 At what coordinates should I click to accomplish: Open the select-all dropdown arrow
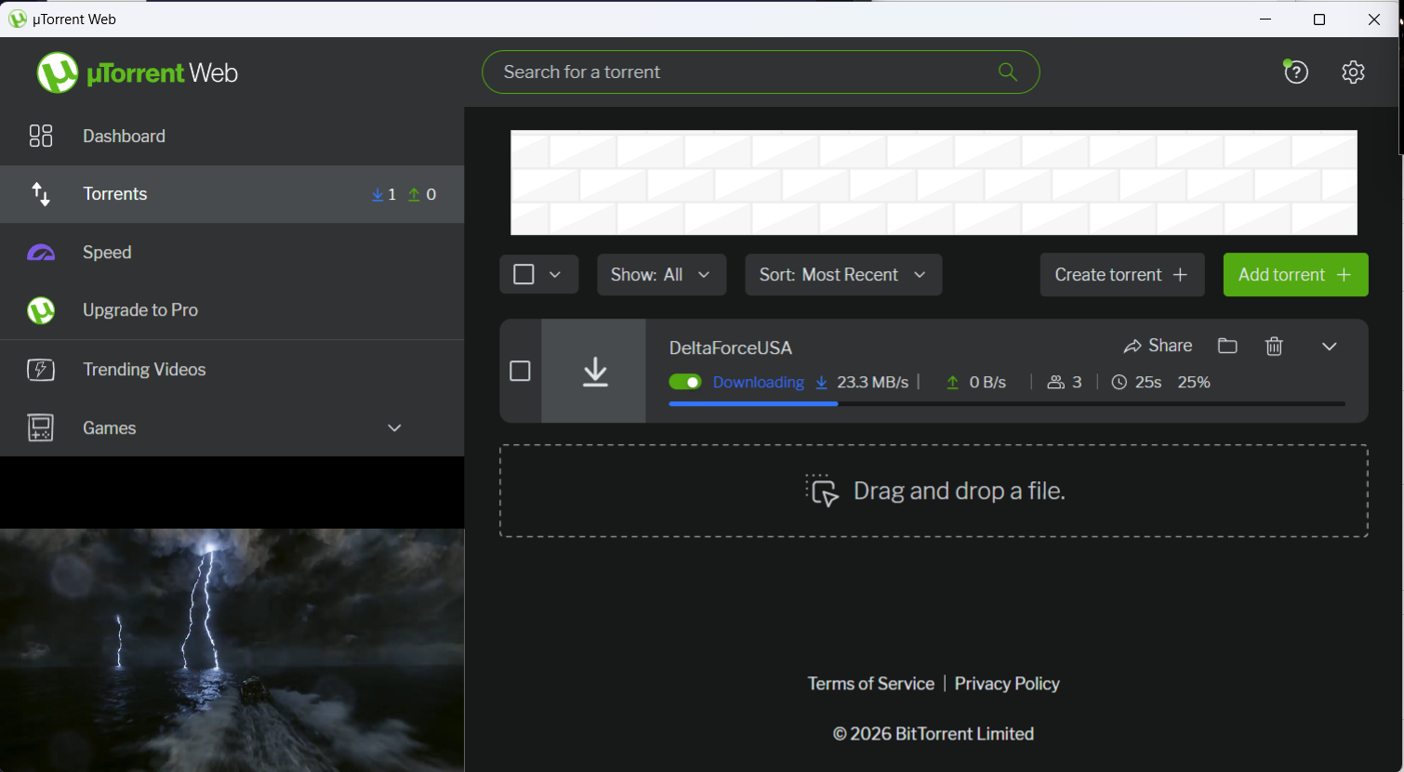[x=555, y=274]
